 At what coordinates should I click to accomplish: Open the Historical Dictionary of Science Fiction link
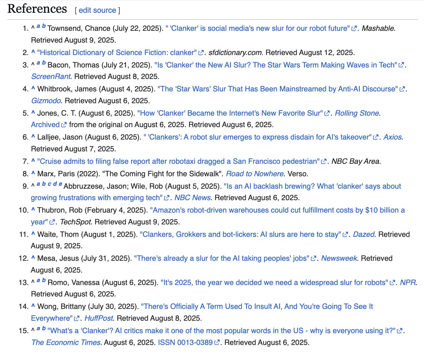pos(120,52)
